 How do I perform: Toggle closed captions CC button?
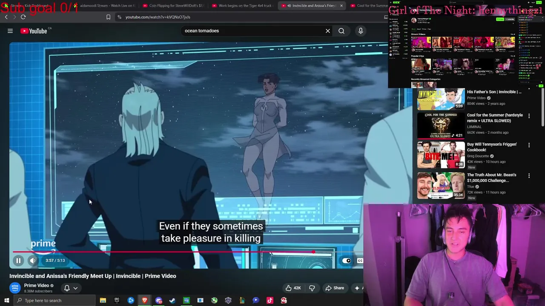[x=360, y=261]
